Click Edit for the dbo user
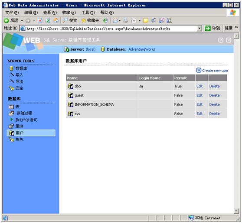The width and height of the screenshot is (242, 223). click(199, 86)
